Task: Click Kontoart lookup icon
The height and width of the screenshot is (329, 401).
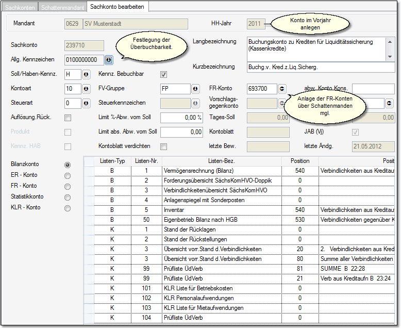Action: (86, 89)
